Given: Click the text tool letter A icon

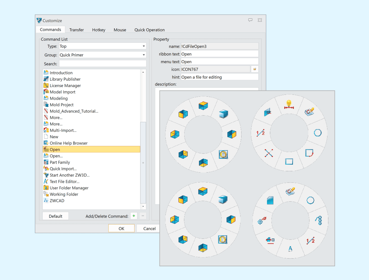Looking at the screenshot, I should (x=290, y=249).
